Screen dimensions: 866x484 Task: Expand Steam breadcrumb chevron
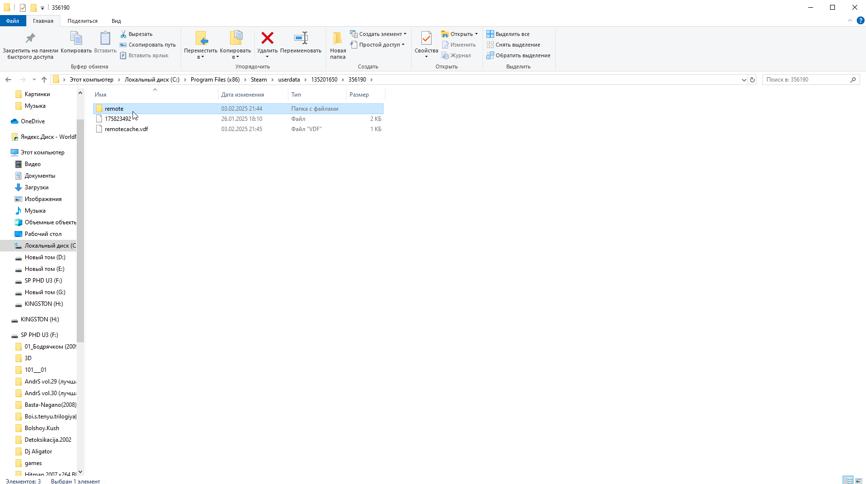point(272,80)
